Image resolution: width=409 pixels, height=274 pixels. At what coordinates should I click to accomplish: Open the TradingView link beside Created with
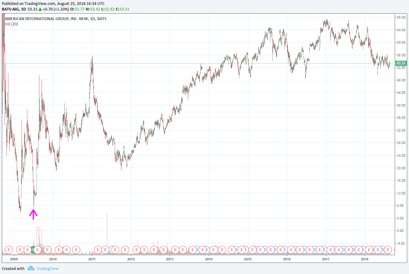click(x=47, y=268)
